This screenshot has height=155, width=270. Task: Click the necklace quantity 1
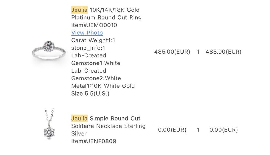pyautogui.click(x=198, y=130)
